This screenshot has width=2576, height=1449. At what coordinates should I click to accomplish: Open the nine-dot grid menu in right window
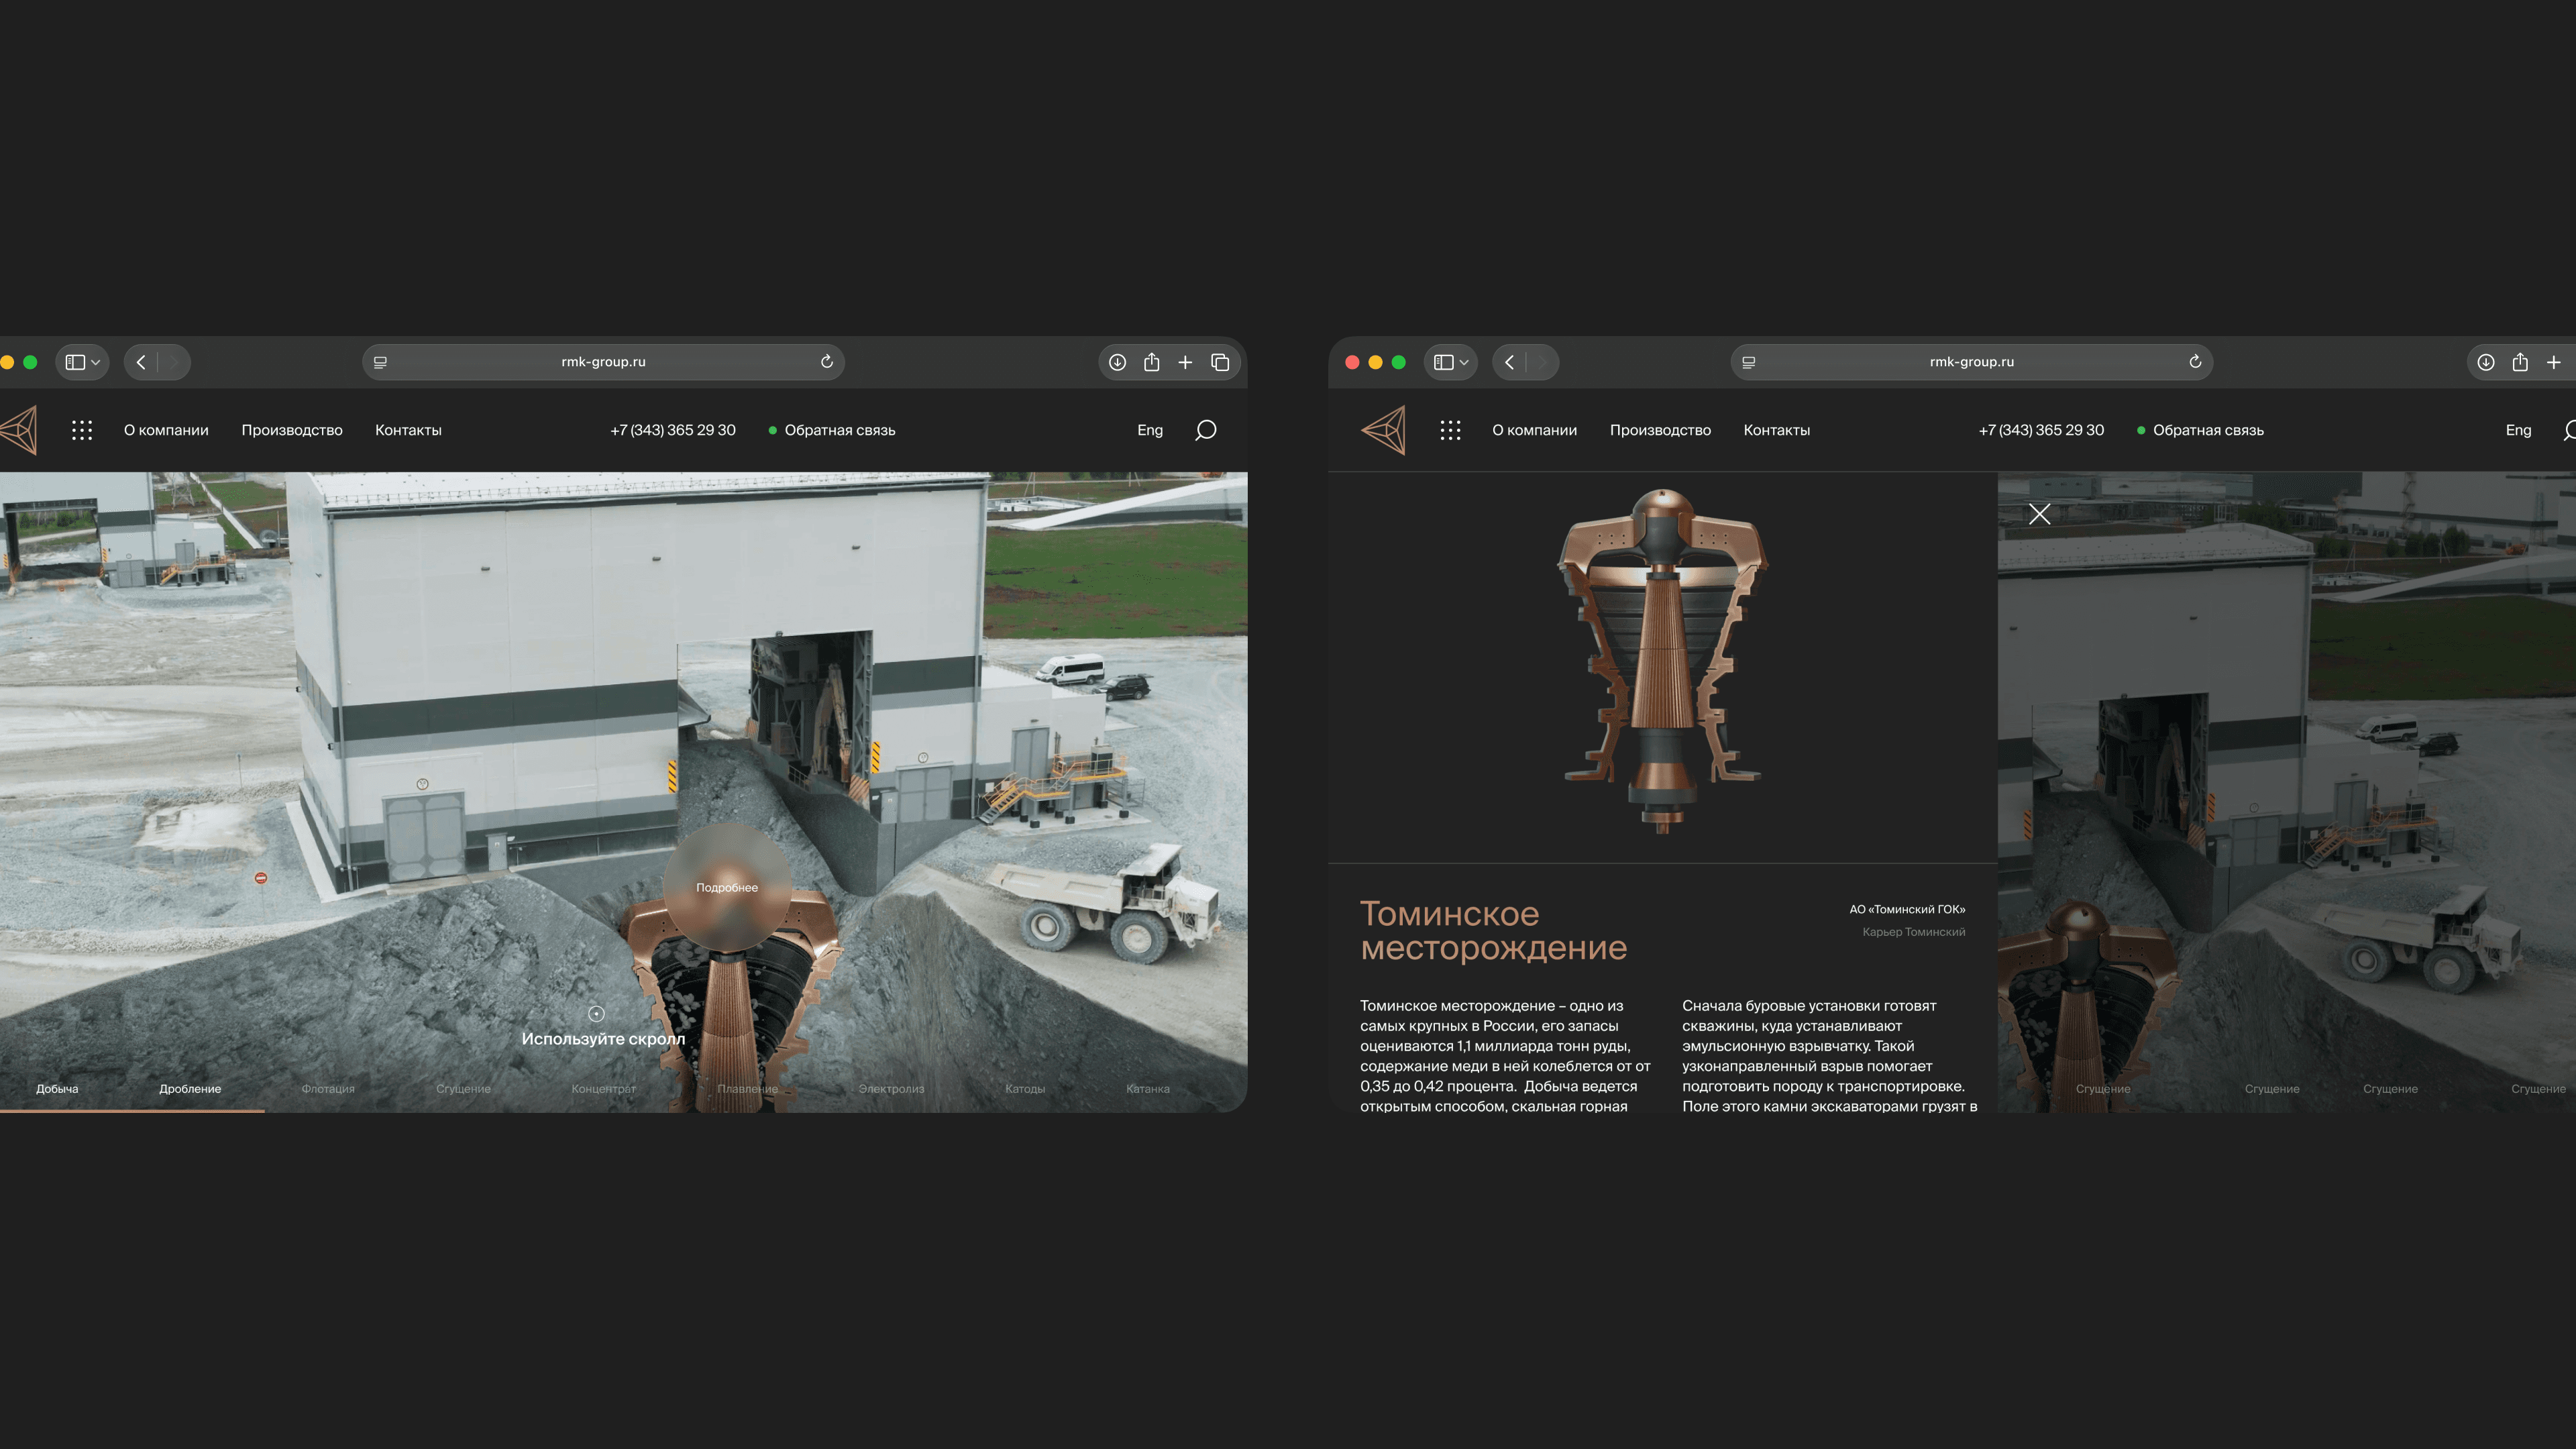(1450, 430)
